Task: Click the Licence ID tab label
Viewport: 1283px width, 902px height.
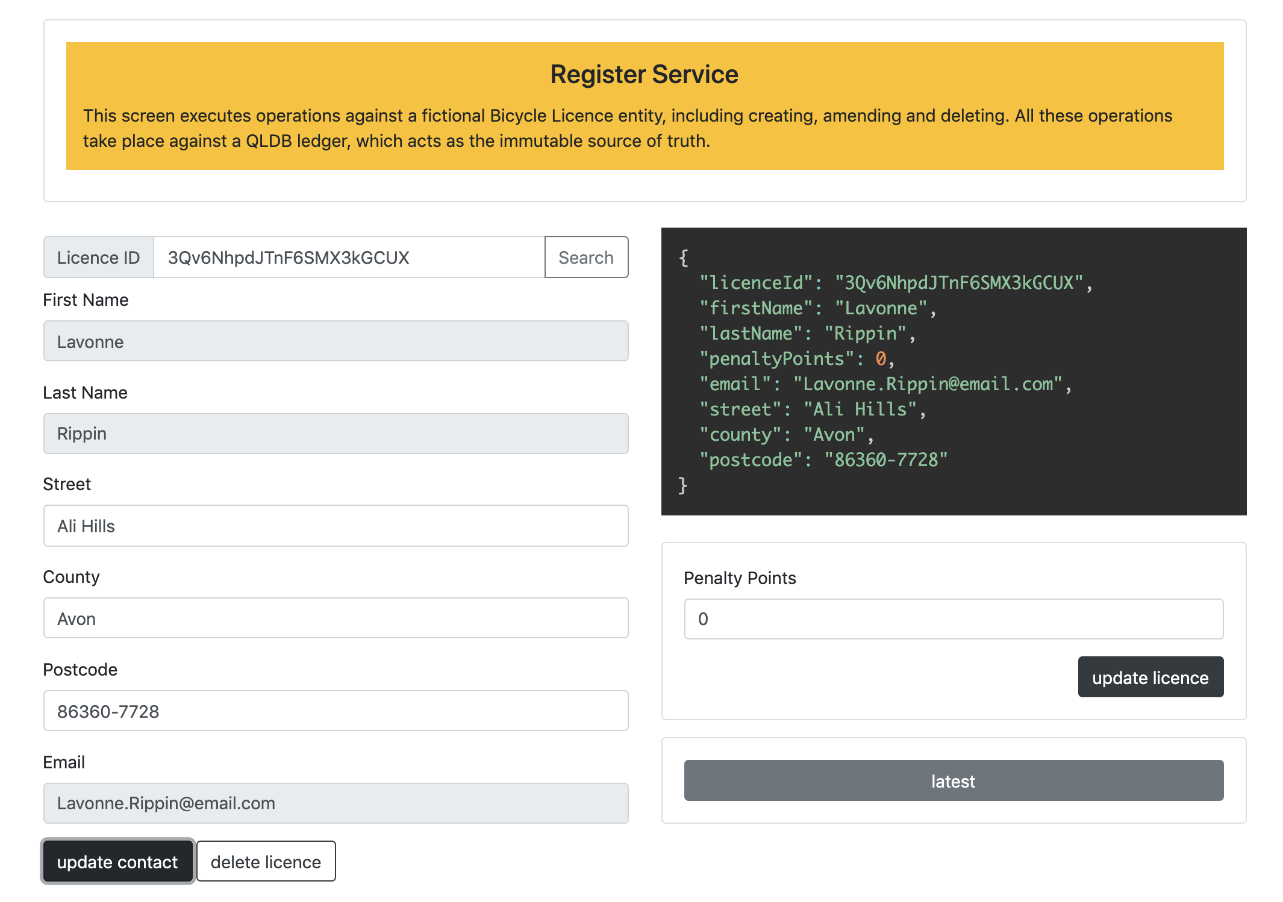Action: [99, 257]
